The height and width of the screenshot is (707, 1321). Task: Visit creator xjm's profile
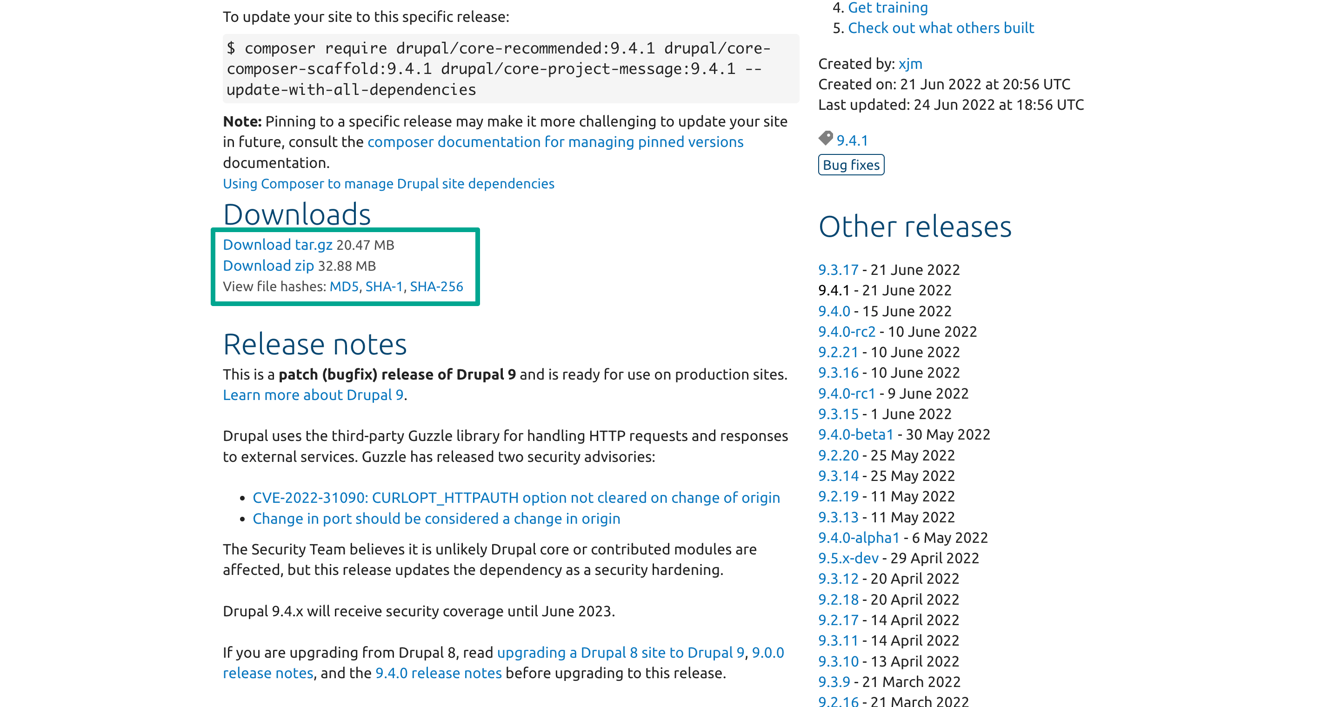click(910, 64)
